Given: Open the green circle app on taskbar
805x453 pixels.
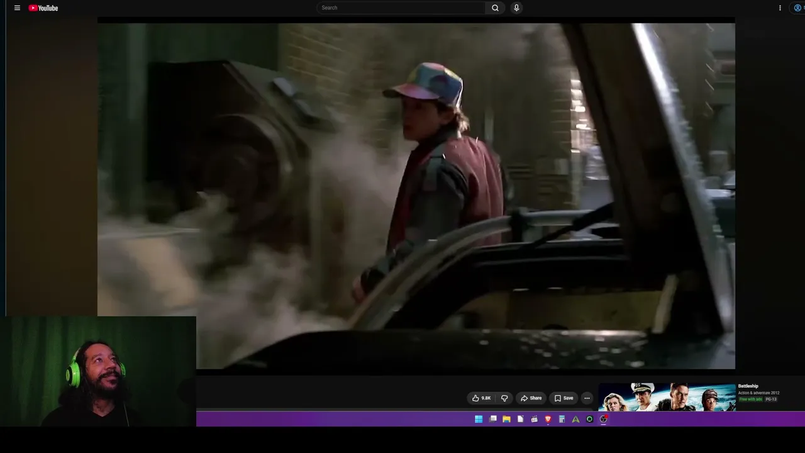Looking at the screenshot, I should 589,419.
